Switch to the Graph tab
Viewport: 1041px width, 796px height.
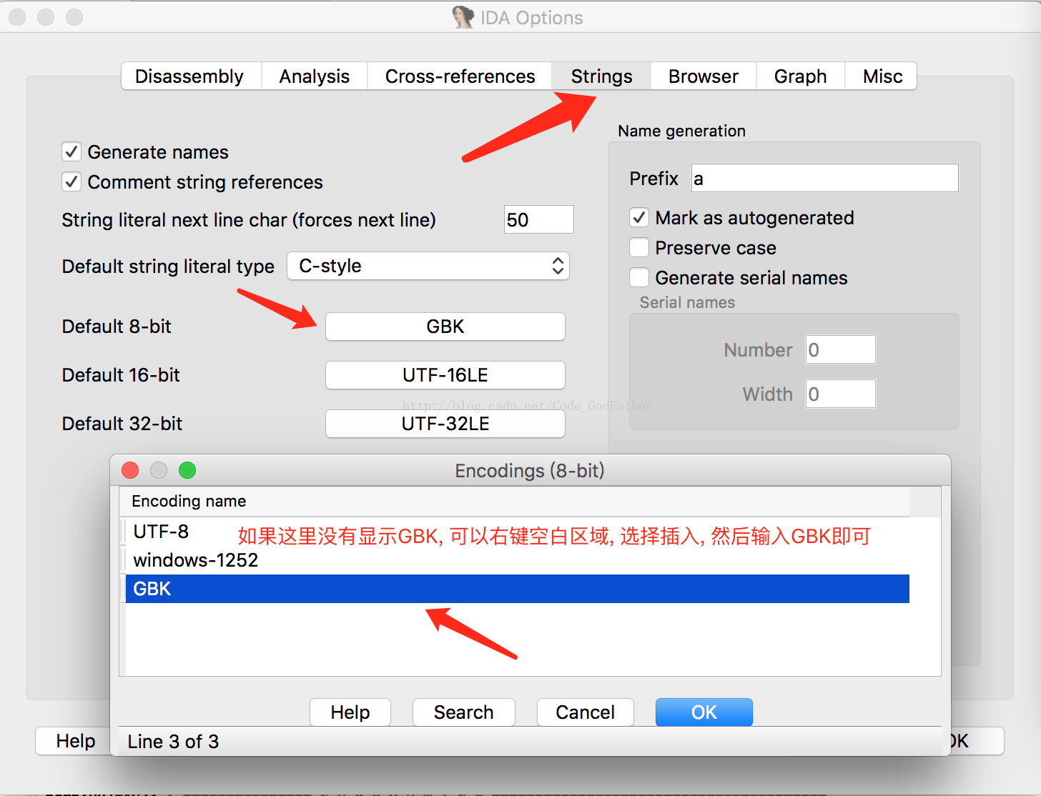coord(801,76)
